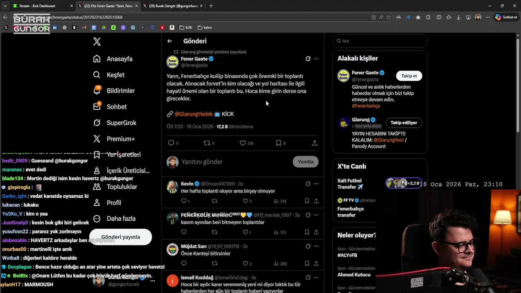Screen dimensions: 521x293
Task: Go back using the Gönderi back arrow
Action: point(170,41)
